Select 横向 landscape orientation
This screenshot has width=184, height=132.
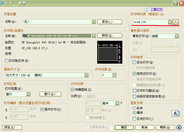coord(134,113)
